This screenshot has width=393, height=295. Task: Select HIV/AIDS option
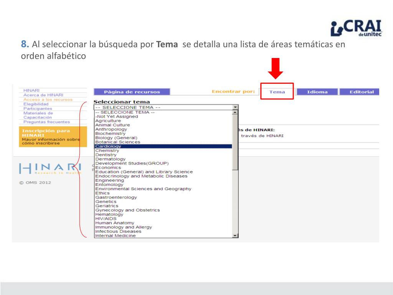click(x=163, y=219)
